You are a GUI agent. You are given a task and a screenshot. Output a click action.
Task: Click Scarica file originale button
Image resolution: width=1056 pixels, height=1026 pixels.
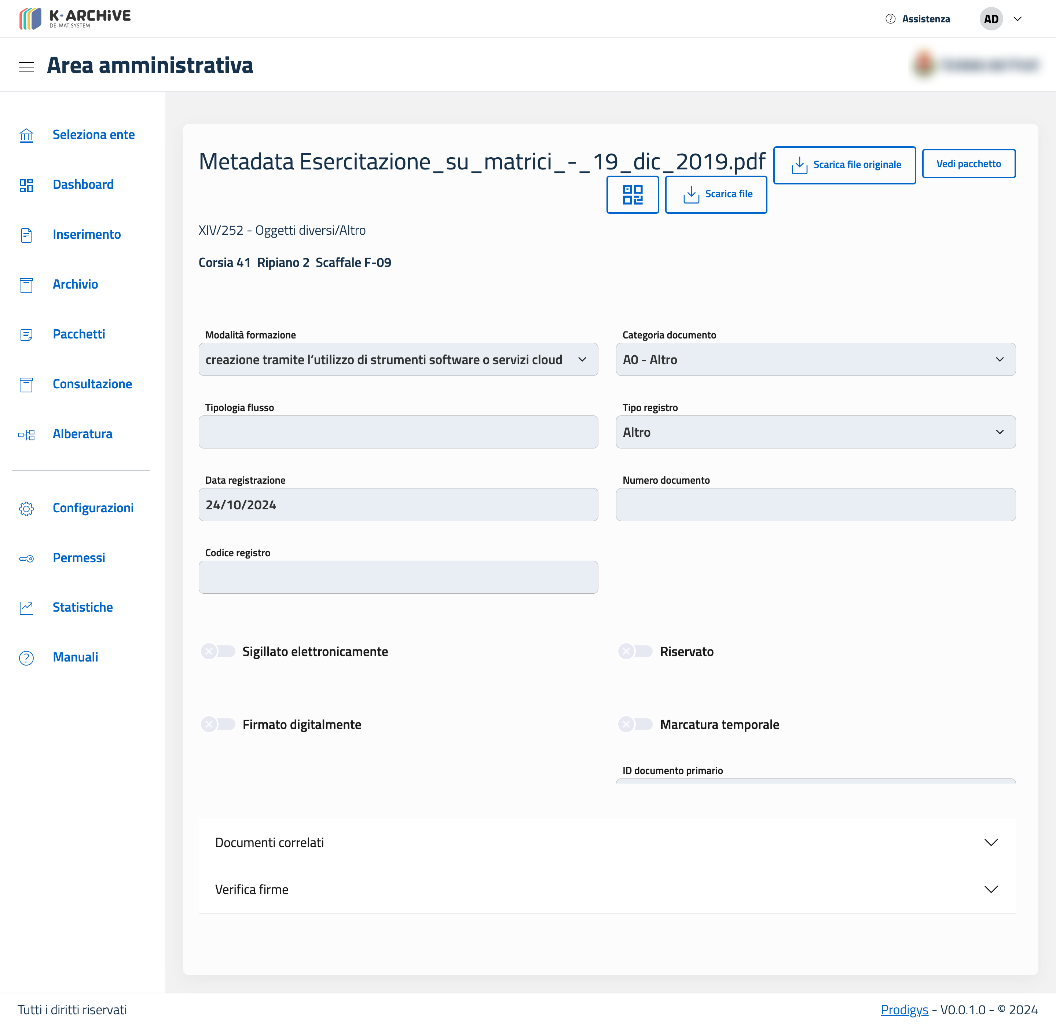pyautogui.click(x=844, y=165)
